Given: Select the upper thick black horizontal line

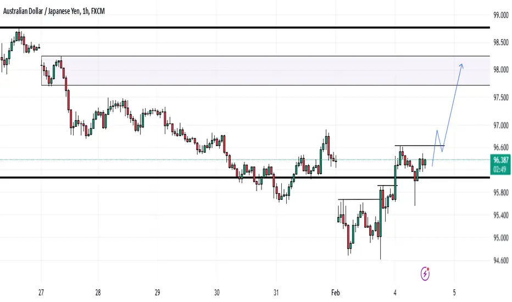Looking at the screenshot, I should 245,28.
